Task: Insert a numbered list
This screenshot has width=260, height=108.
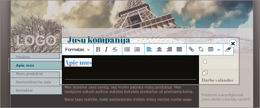Action: [137, 49]
